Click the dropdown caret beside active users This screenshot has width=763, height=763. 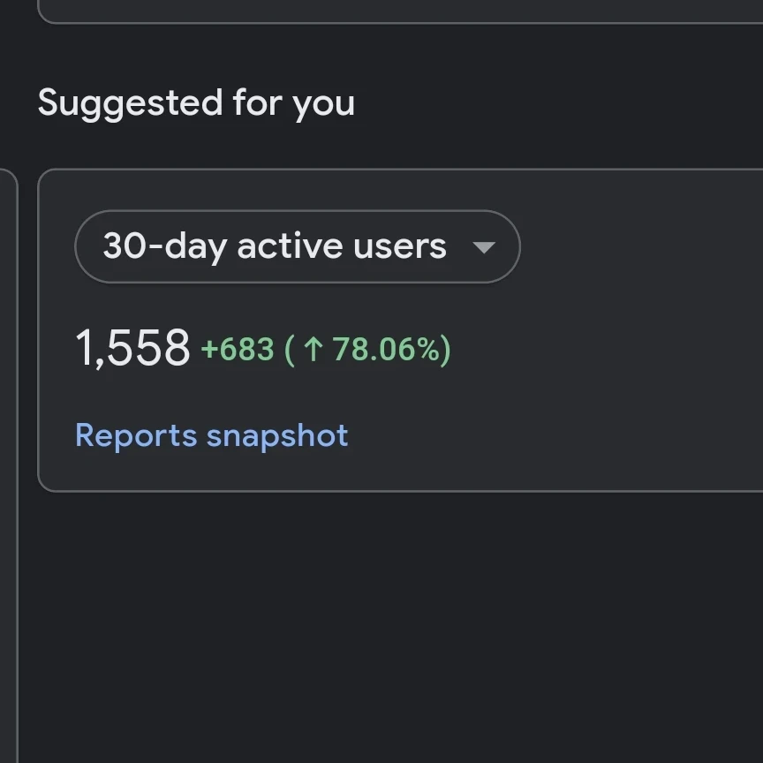pos(484,247)
